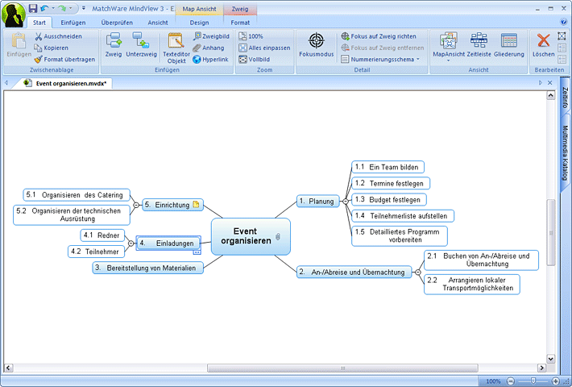Viewport: 572px width, 387px height.
Task: Close the document tab with X
Action: (549, 83)
